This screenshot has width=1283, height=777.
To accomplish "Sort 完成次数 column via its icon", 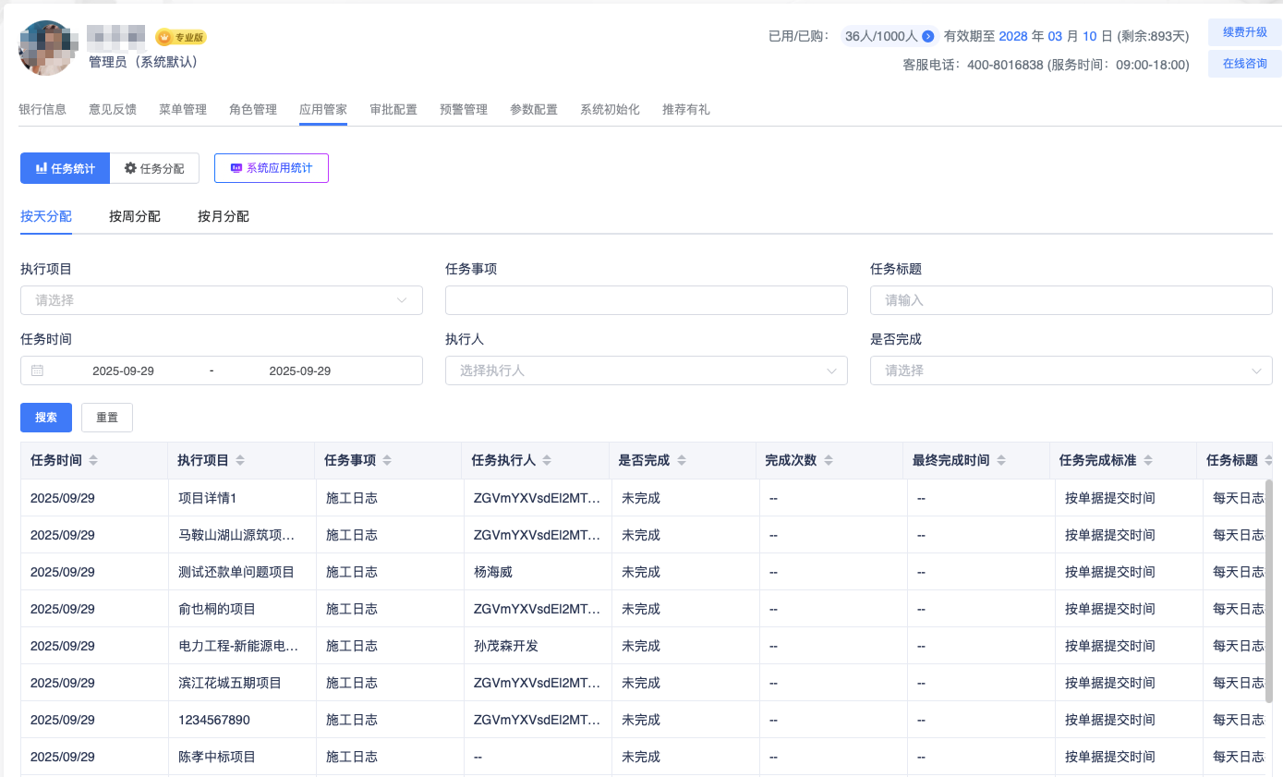I will tap(828, 460).
